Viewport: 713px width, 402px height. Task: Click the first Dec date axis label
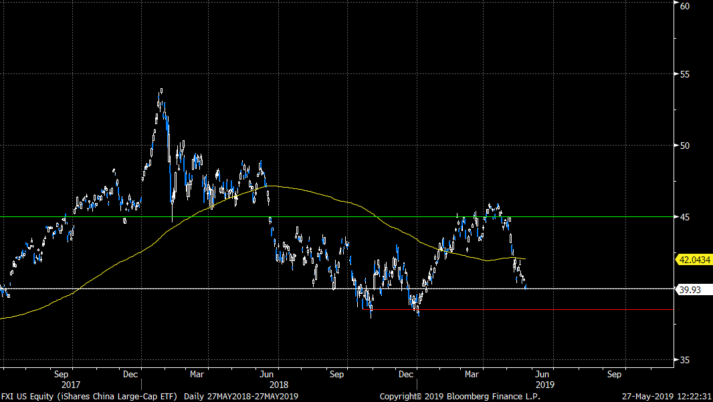[x=130, y=375]
